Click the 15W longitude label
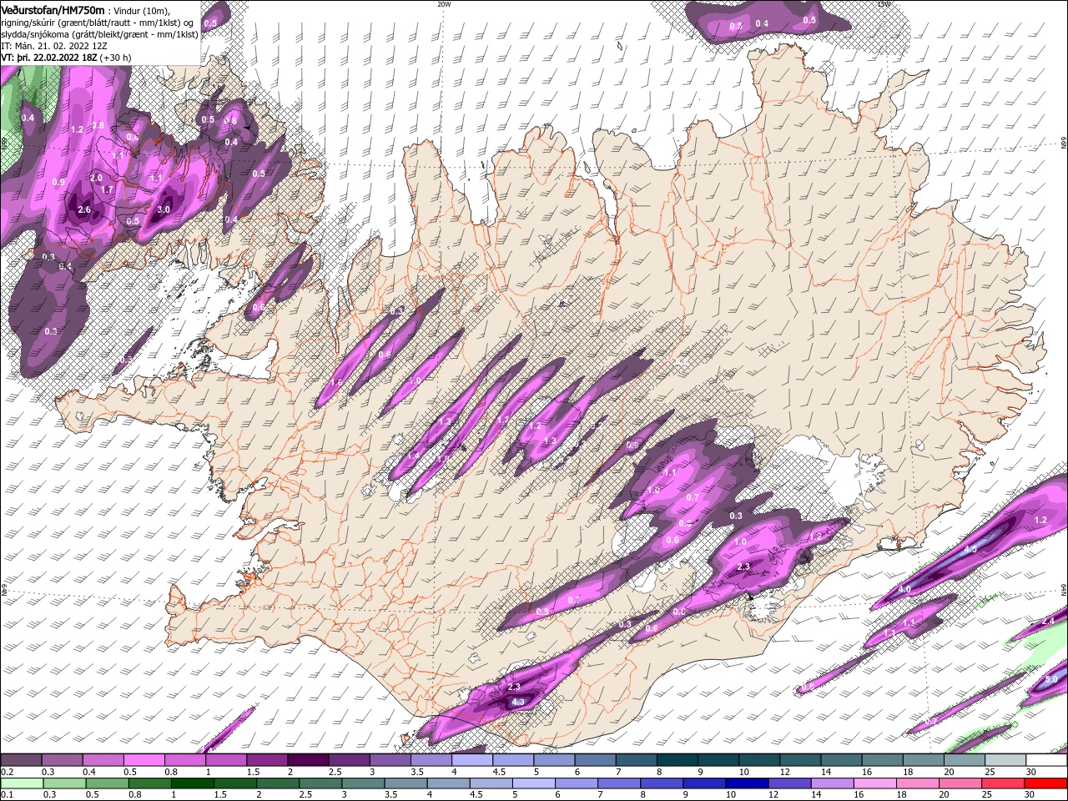The image size is (1068, 801). pyautogui.click(x=884, y=4)
